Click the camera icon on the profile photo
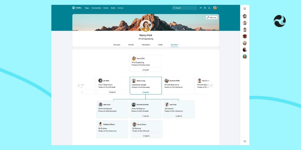Image resolution: width=301 pixels, height=150 pixels. [146, 30]
